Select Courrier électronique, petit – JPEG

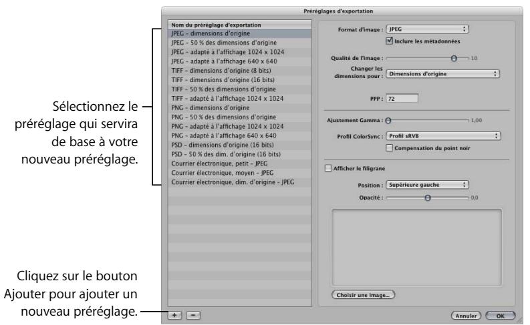coord(240,164)
